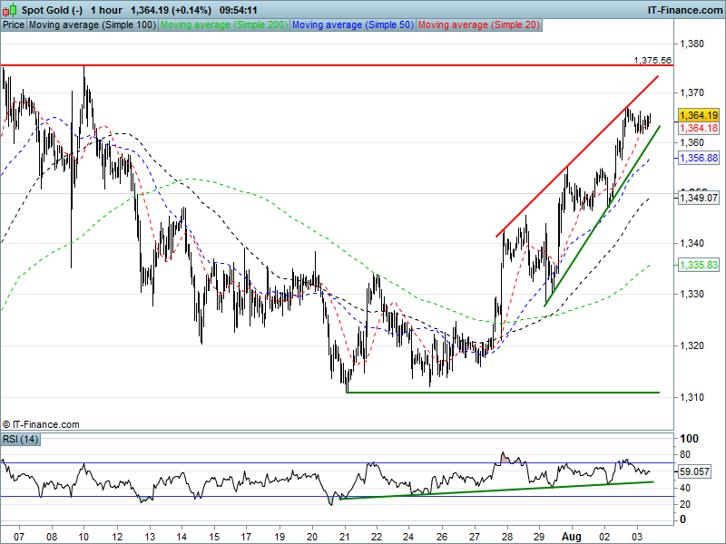Click the RSI 80 scale label
Image resolution: width=726 pixels, height=544 pixels.
click(685, 455)
